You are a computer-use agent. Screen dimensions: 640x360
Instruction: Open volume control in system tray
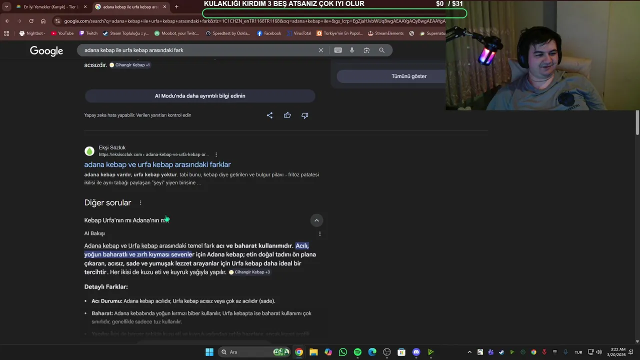[599, 352]
